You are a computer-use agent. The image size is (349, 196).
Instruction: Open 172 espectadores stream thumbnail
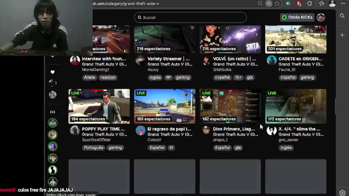[296, 106]
